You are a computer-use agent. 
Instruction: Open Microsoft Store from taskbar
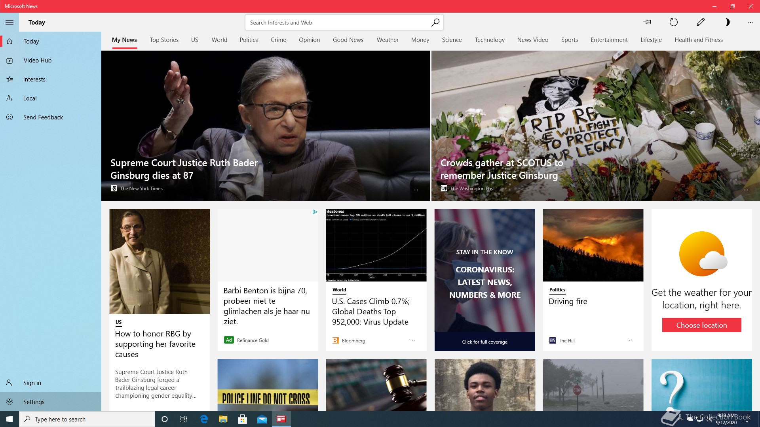[243, 419]
